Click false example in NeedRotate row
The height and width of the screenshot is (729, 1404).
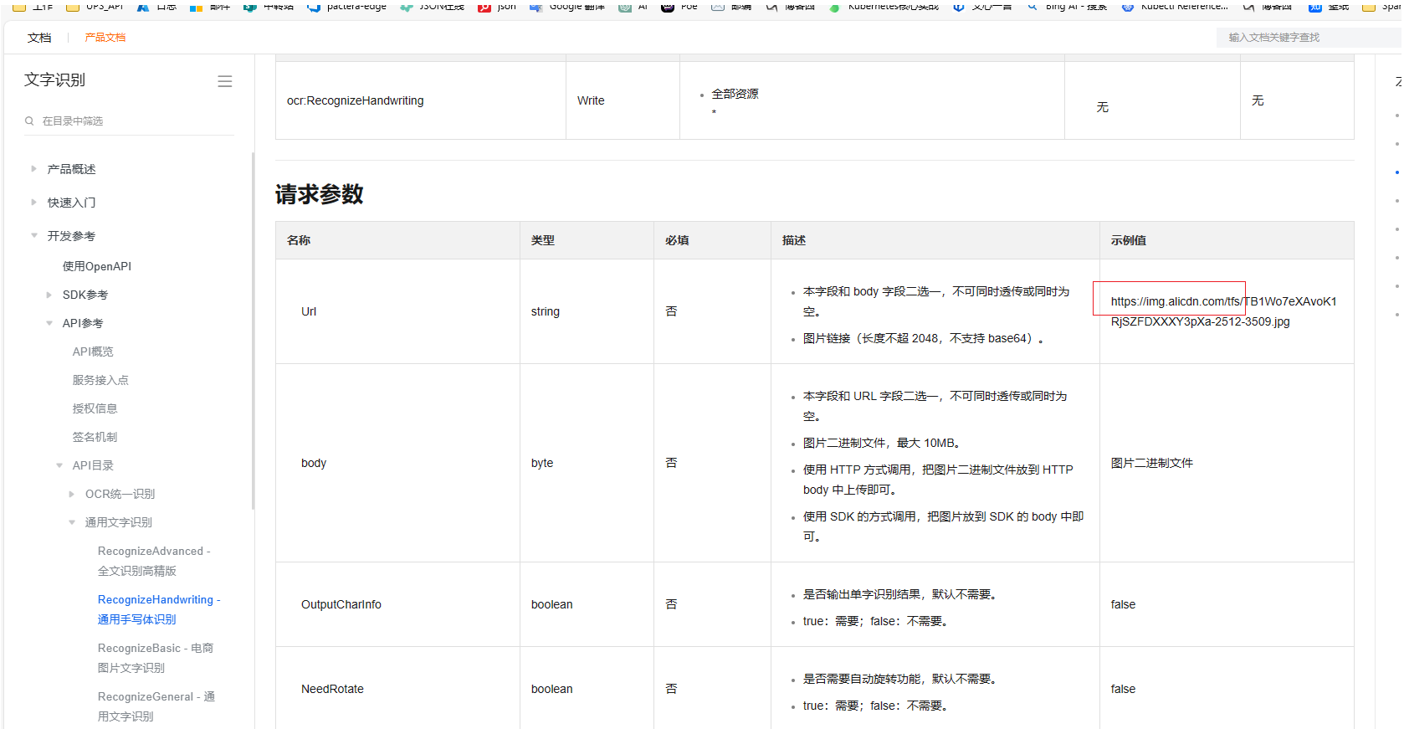pyautogui.click(x=1123, y=689)
